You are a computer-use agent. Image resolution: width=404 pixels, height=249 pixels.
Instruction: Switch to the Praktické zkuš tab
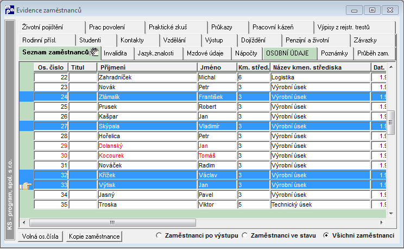(176, 27)
